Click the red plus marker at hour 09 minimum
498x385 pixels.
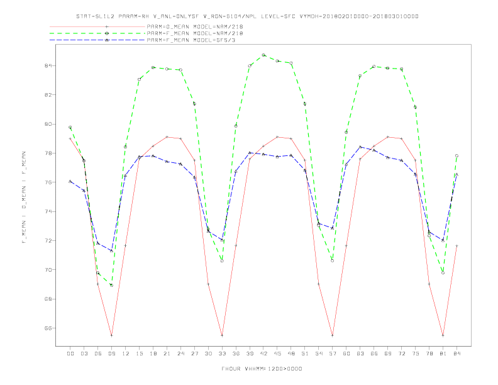click(x=111, y=335)
